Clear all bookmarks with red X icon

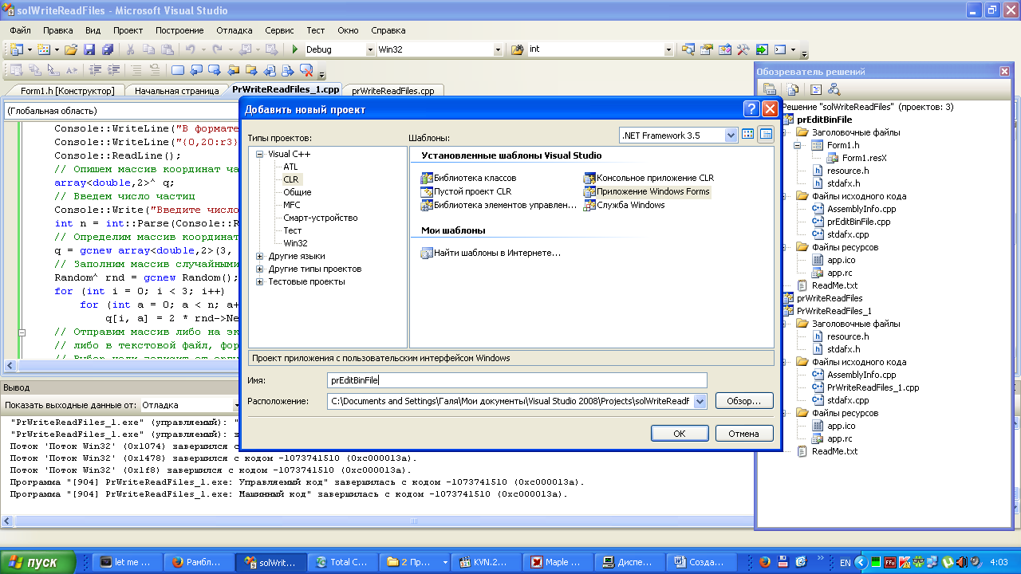tap(307, 70)
